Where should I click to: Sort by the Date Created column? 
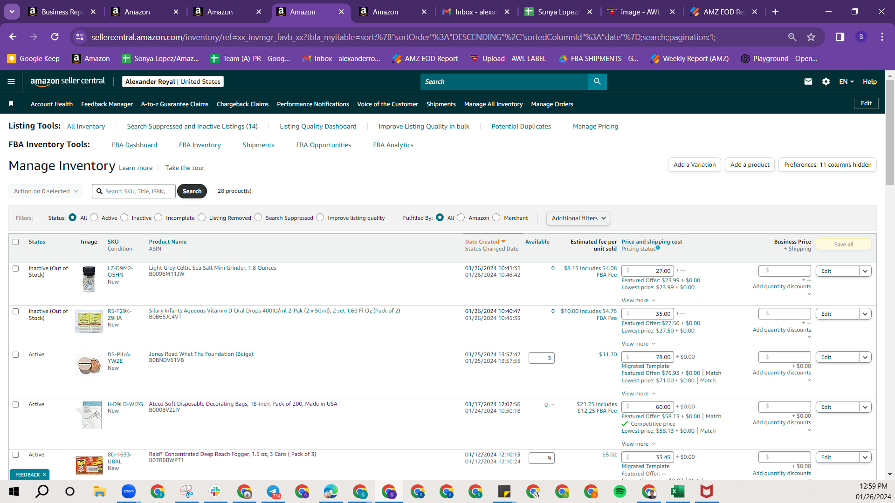pos(485,242)
